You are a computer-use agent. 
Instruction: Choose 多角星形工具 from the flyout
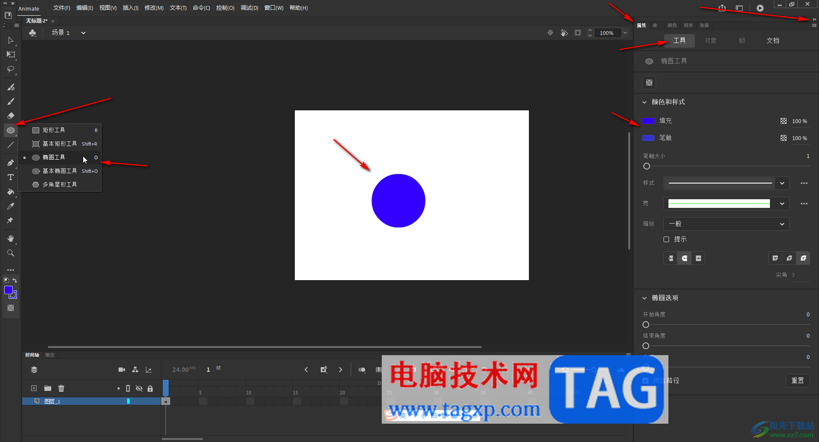[x=60, y=185]
